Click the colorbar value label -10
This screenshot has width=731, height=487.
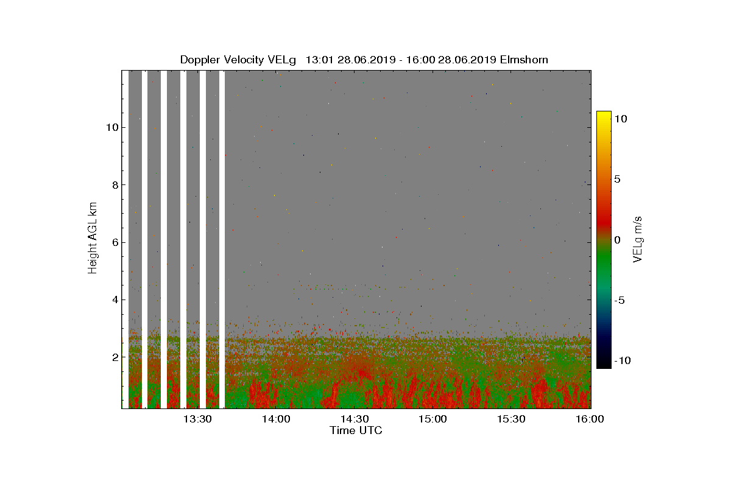point(622,360)
